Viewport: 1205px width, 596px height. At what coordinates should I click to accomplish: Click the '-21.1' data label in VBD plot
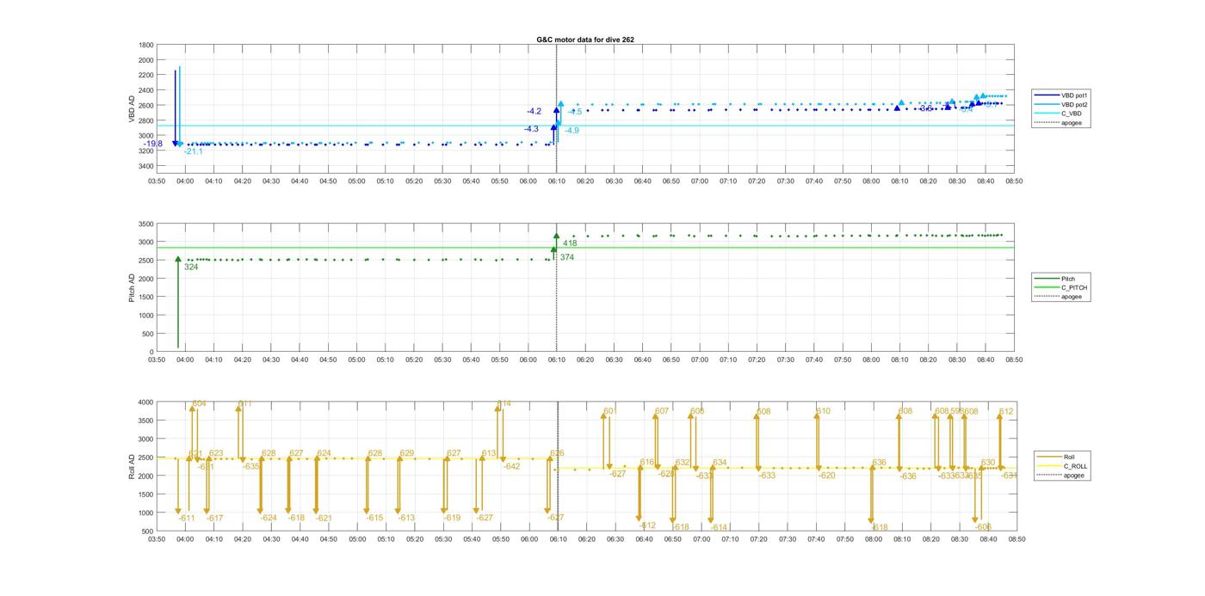(x=193, y=151)
